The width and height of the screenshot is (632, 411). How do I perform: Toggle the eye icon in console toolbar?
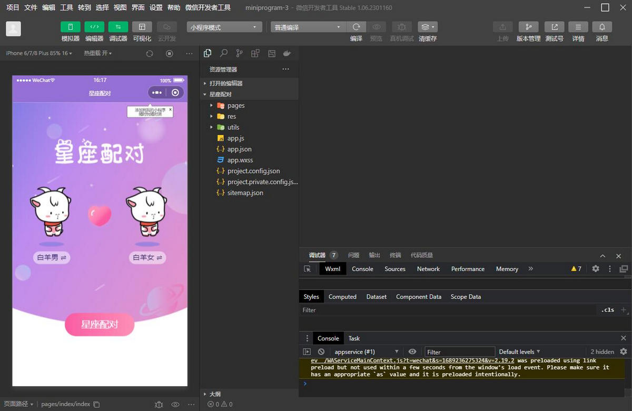point(412,352)
